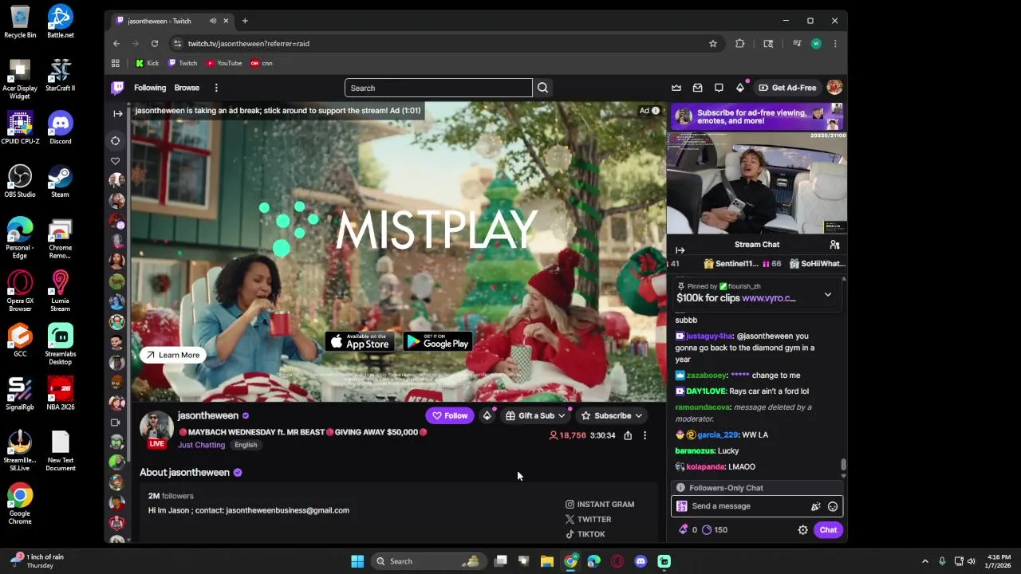Open the chat settings gear
This screenshot has height=574, width=1021.
803,530
